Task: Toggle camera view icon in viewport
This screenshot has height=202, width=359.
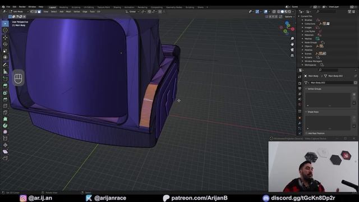Action: [x=292, y=50]
